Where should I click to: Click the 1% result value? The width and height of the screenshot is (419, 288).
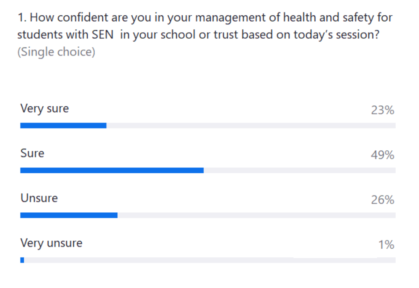pos(387,245)
